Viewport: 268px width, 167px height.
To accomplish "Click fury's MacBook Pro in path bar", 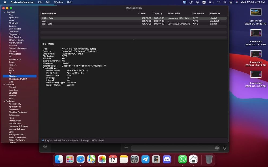I will click(55, 141).
